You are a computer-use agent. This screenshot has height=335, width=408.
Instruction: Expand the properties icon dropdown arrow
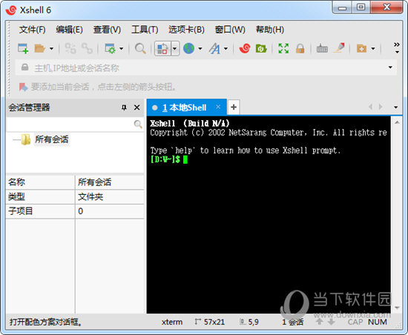point(121,49)
